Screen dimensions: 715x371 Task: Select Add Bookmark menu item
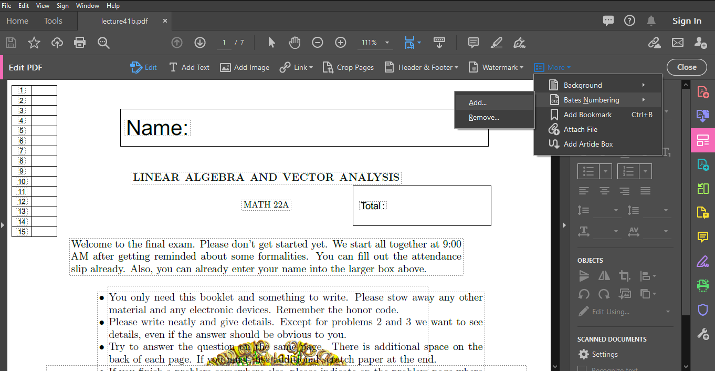pos(598,115)
